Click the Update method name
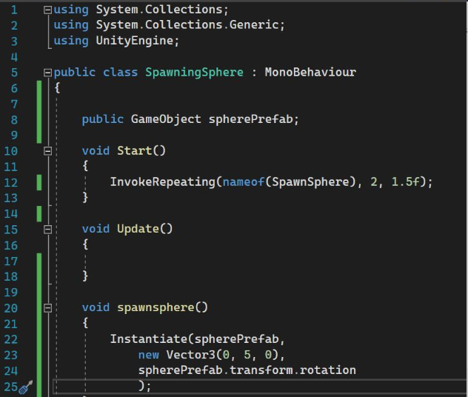Viewport: 468px width, 397px height. pos(138,229)
